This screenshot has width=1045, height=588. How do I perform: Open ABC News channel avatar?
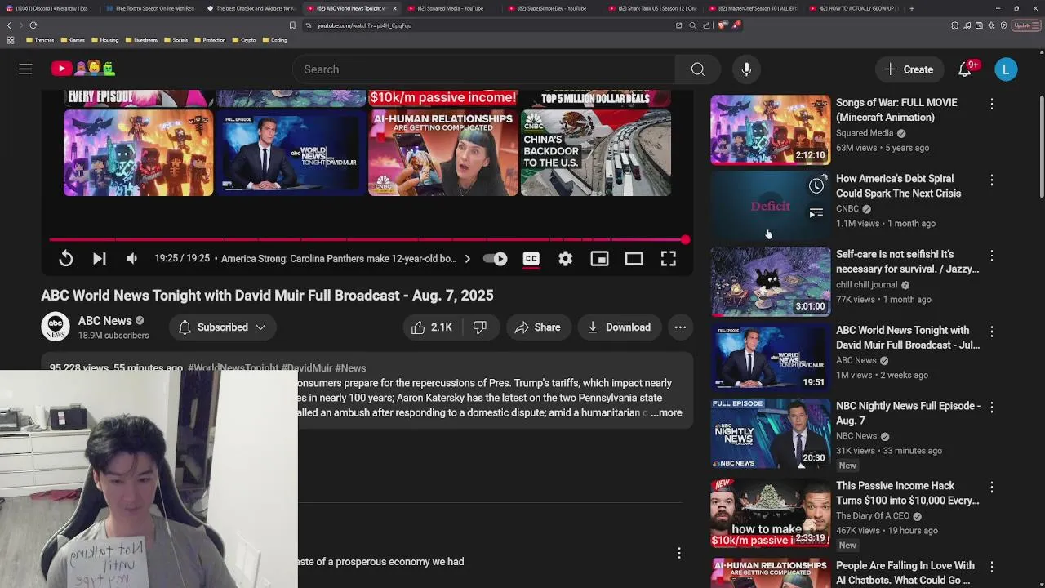point(56,327)
